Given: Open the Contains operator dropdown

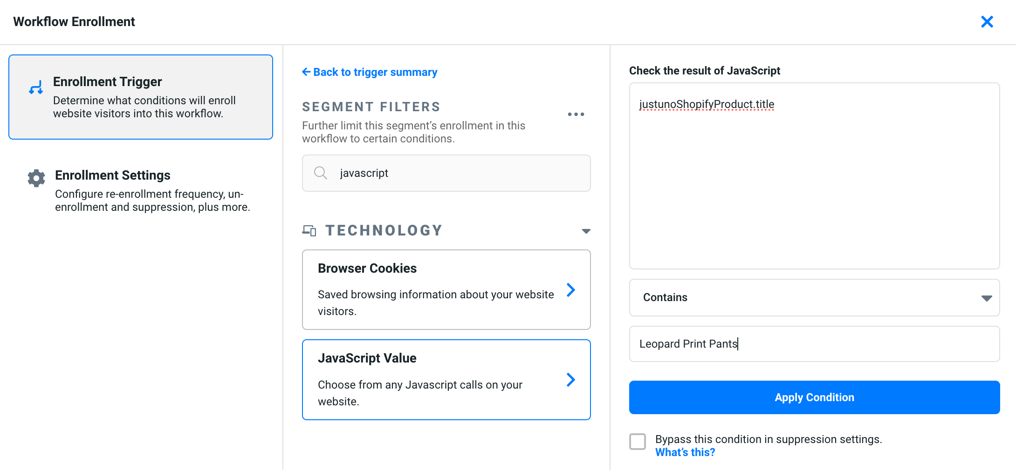Looking at the screenshot, I should coord(814,298).
